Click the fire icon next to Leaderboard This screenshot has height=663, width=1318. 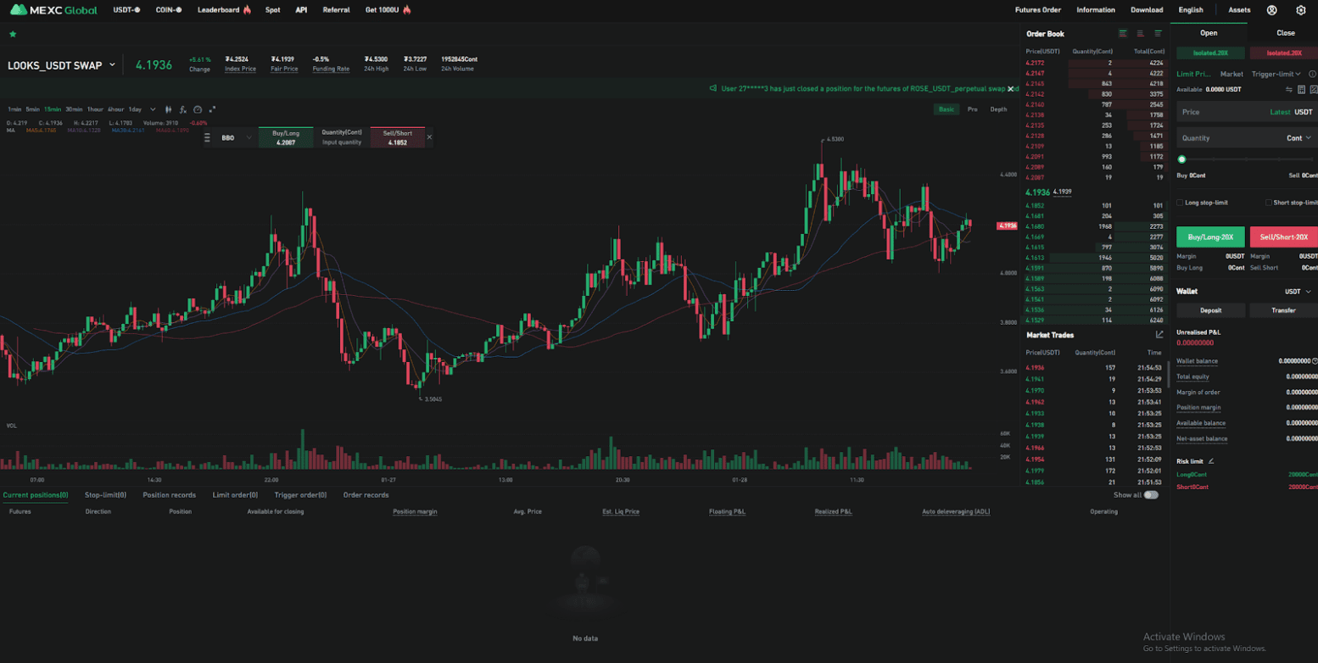(x=247, y=10)
